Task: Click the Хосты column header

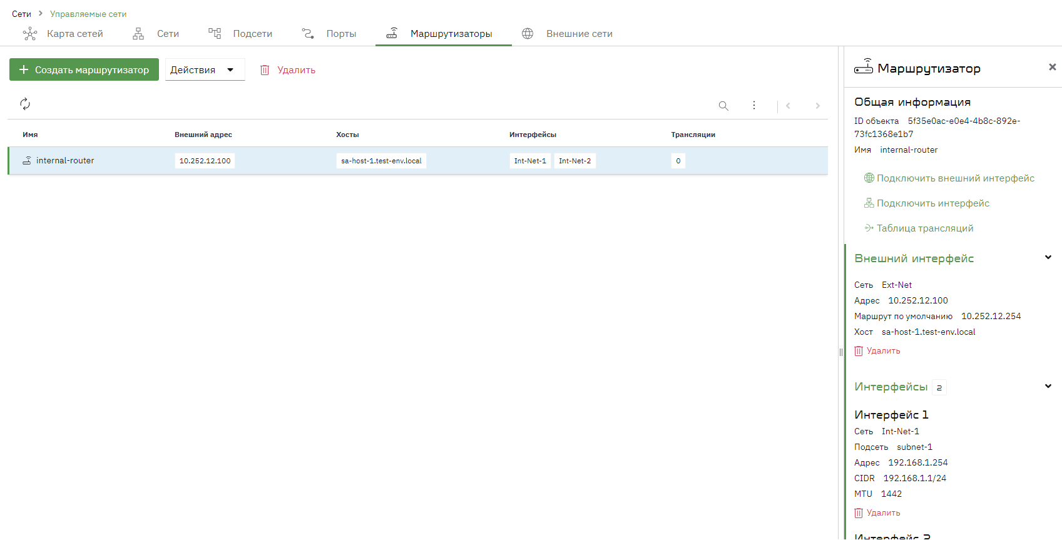Action: (347, 135)
